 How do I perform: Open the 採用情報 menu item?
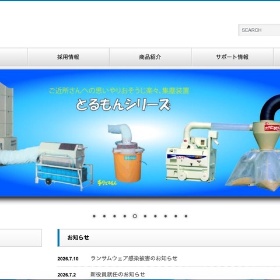click(x=68, y=57)
